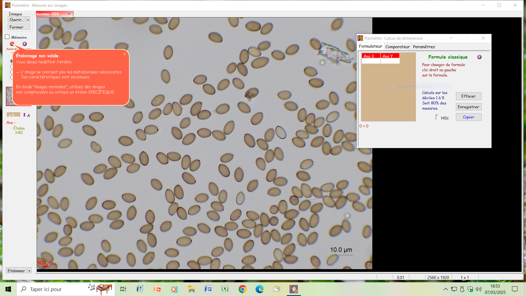Screen dimensions: 526x296
Task: Open Piximètre from the Windows taskbar
Action: [294, 289]
